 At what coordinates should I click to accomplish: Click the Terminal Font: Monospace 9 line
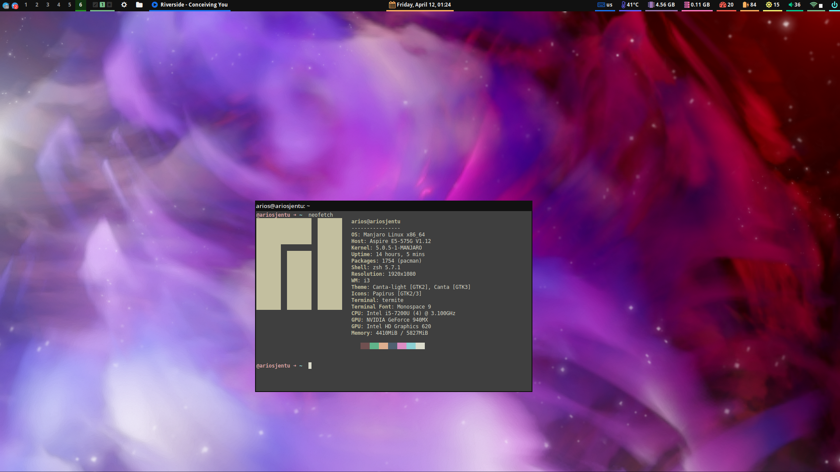pos(391,307)
